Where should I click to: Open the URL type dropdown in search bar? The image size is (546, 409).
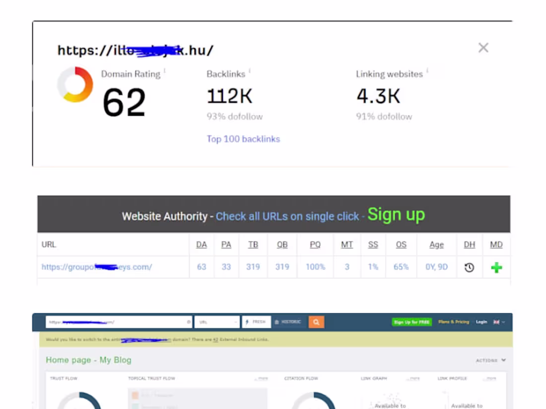[217, 322]
